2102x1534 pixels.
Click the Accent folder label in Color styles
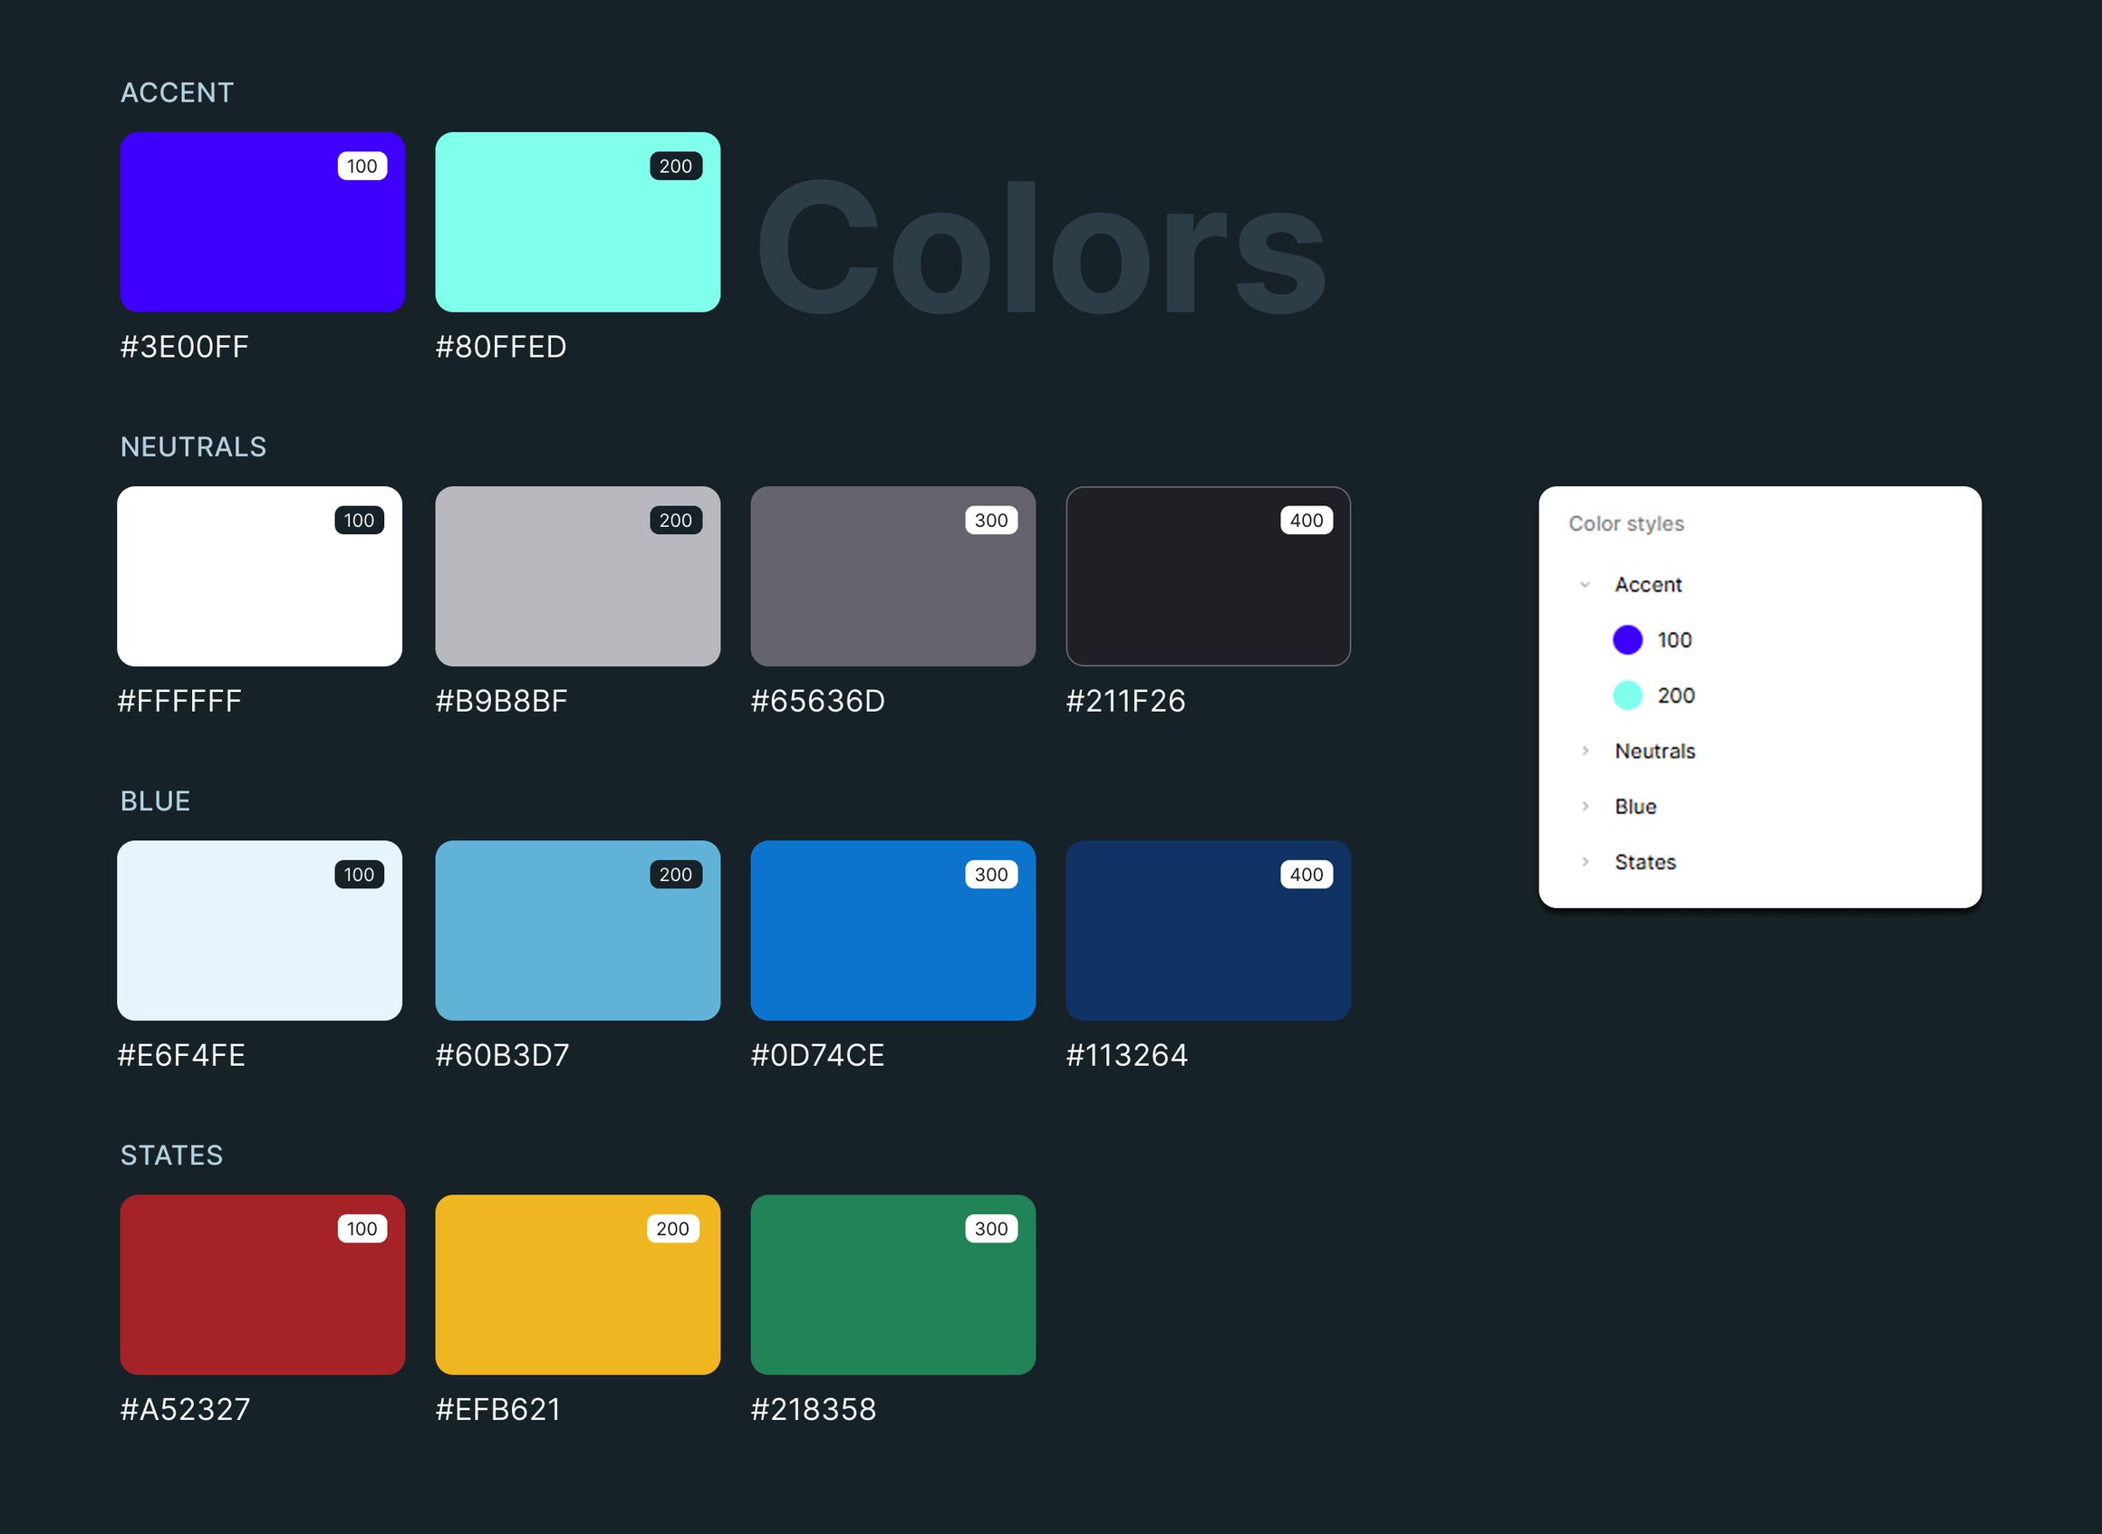[x=1648, y=585]
